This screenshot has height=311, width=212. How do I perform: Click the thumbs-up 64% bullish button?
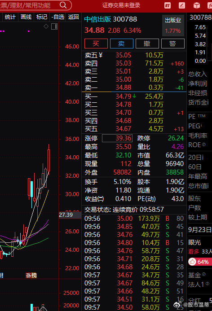200,262
